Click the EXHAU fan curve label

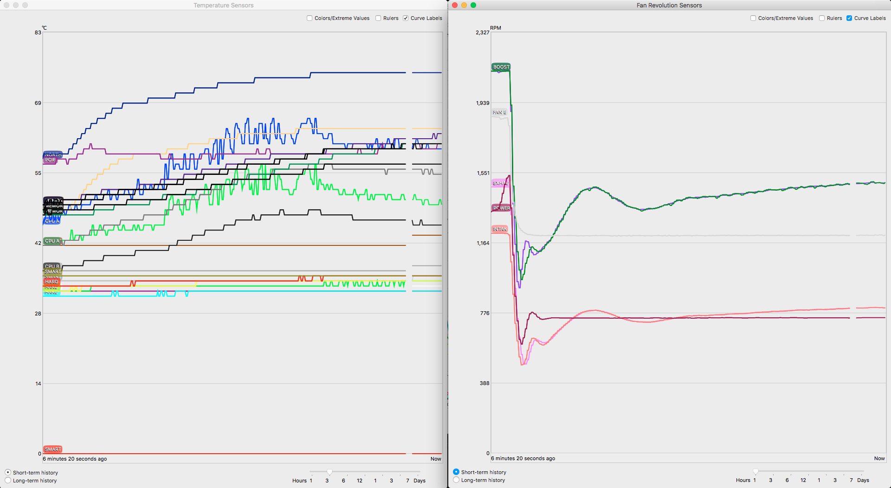[x=500, y=183]
